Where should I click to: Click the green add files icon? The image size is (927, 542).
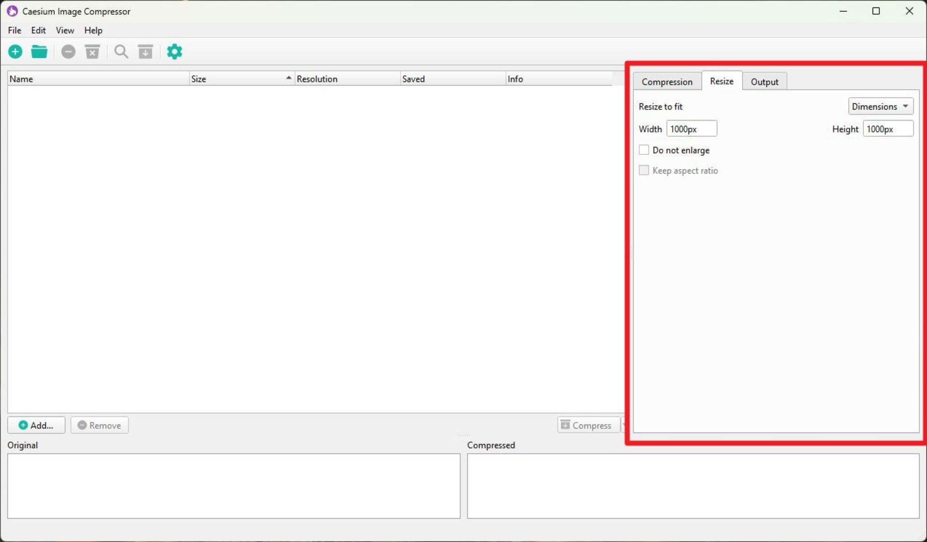coord(15,52)
